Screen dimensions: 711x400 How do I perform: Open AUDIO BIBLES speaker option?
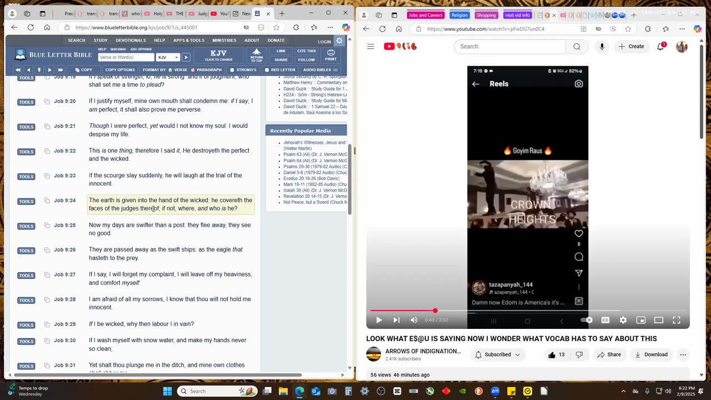click(x=320, y=70)
